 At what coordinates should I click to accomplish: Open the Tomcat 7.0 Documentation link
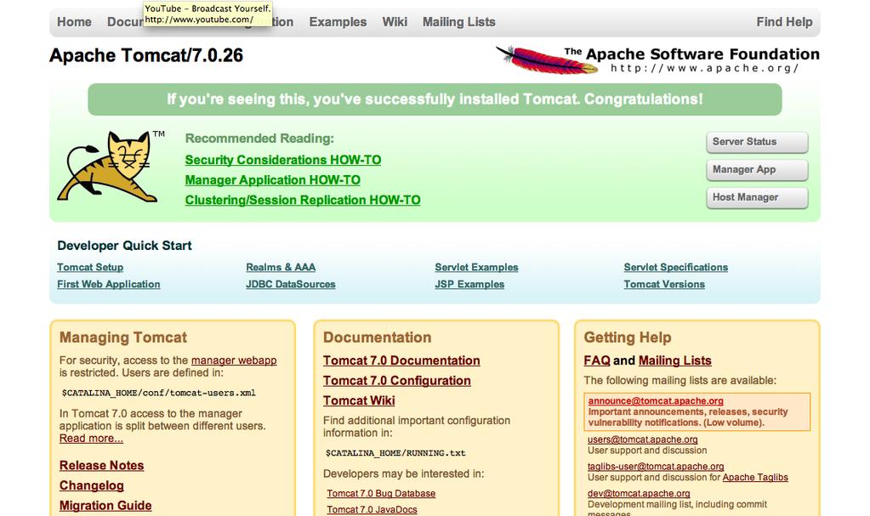click(x=401, y=360)
